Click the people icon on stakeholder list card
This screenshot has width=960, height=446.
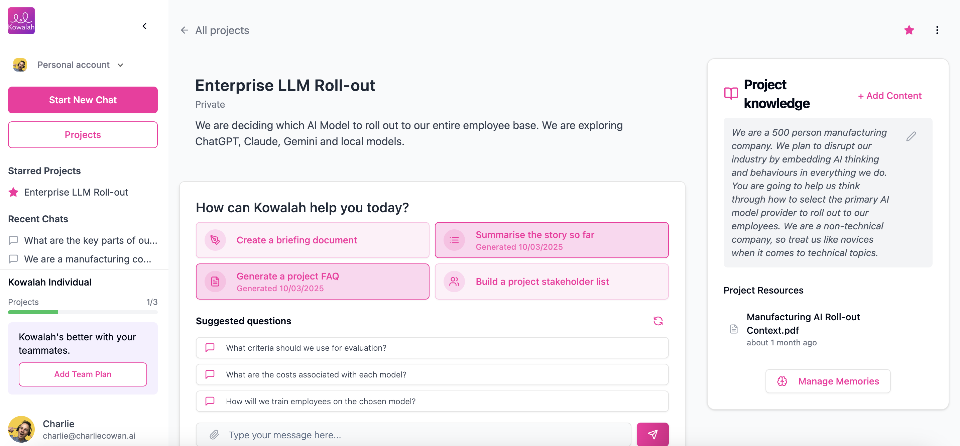click(454, 282)
